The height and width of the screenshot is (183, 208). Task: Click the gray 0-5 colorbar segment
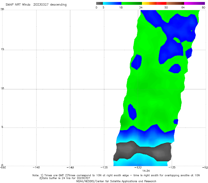[99, 3]
